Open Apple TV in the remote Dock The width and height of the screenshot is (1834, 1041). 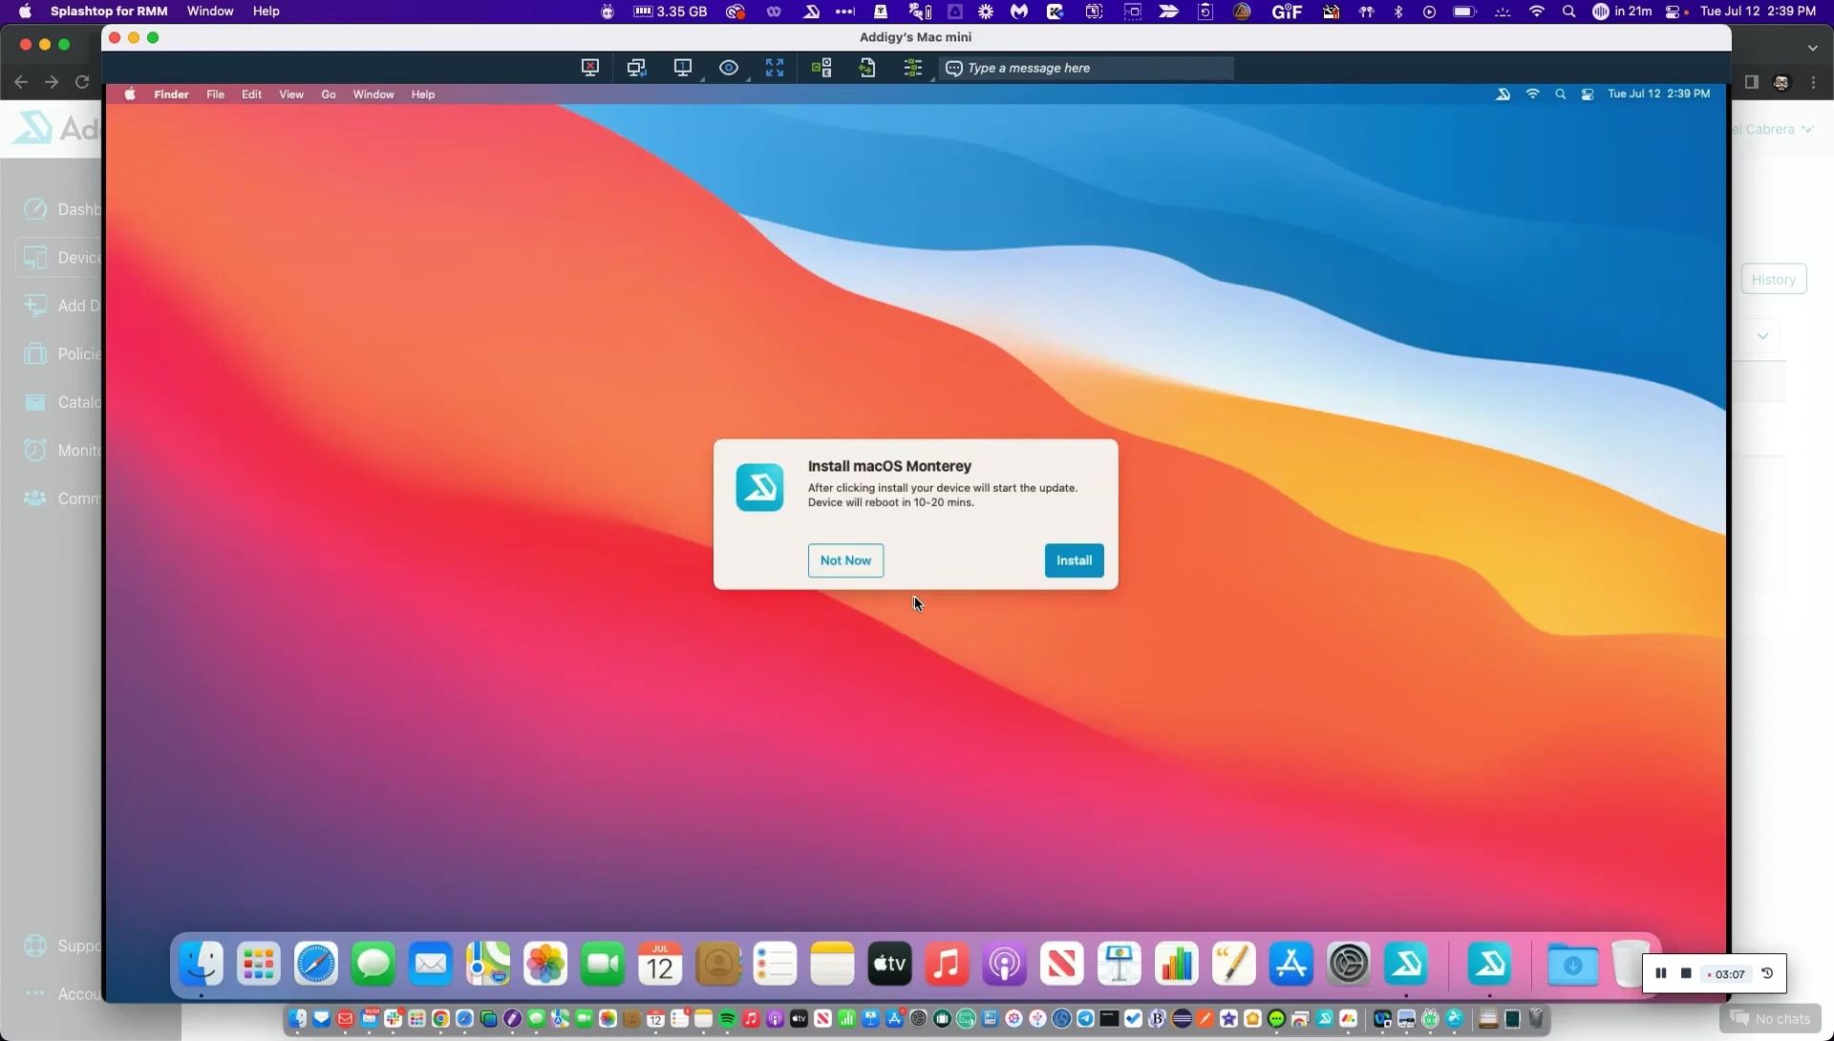click(889, 965)
